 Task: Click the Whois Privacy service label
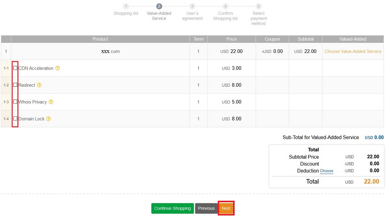click(33, 102)
